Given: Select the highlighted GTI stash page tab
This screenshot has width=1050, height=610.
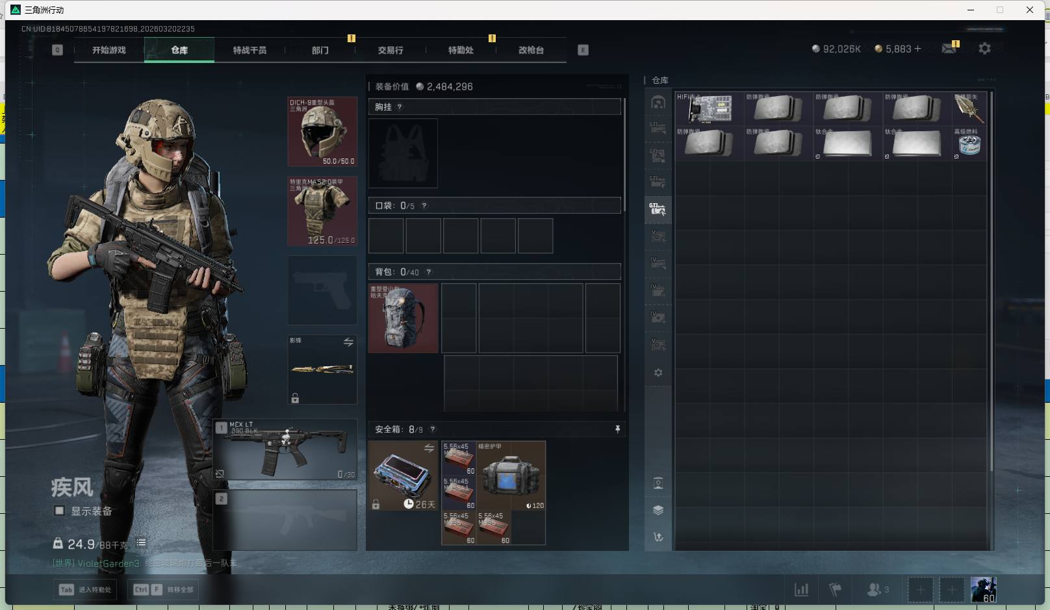Looking at the screenshot, I should coord(658,209).
